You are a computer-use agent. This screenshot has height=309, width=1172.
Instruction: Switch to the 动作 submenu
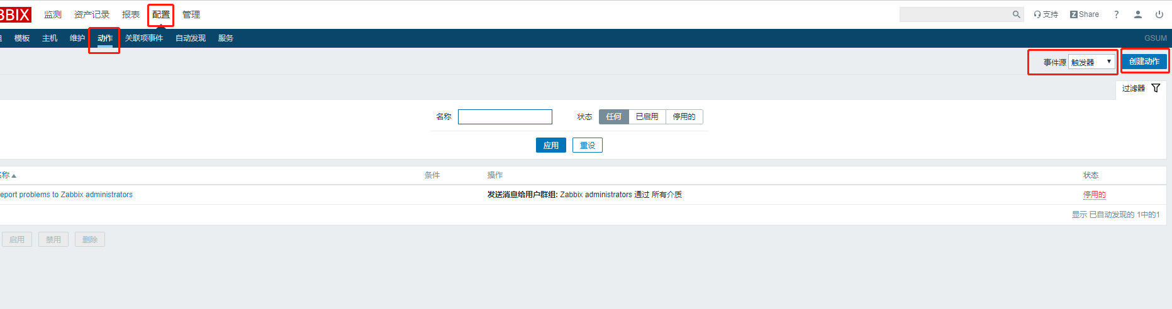pyautogui.click(x=105, y=38)
